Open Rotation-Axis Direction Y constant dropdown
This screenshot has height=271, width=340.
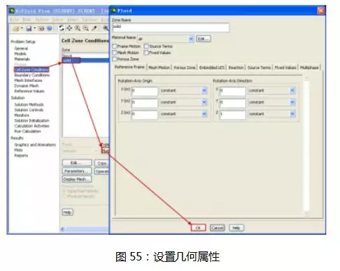pos(292,102)
